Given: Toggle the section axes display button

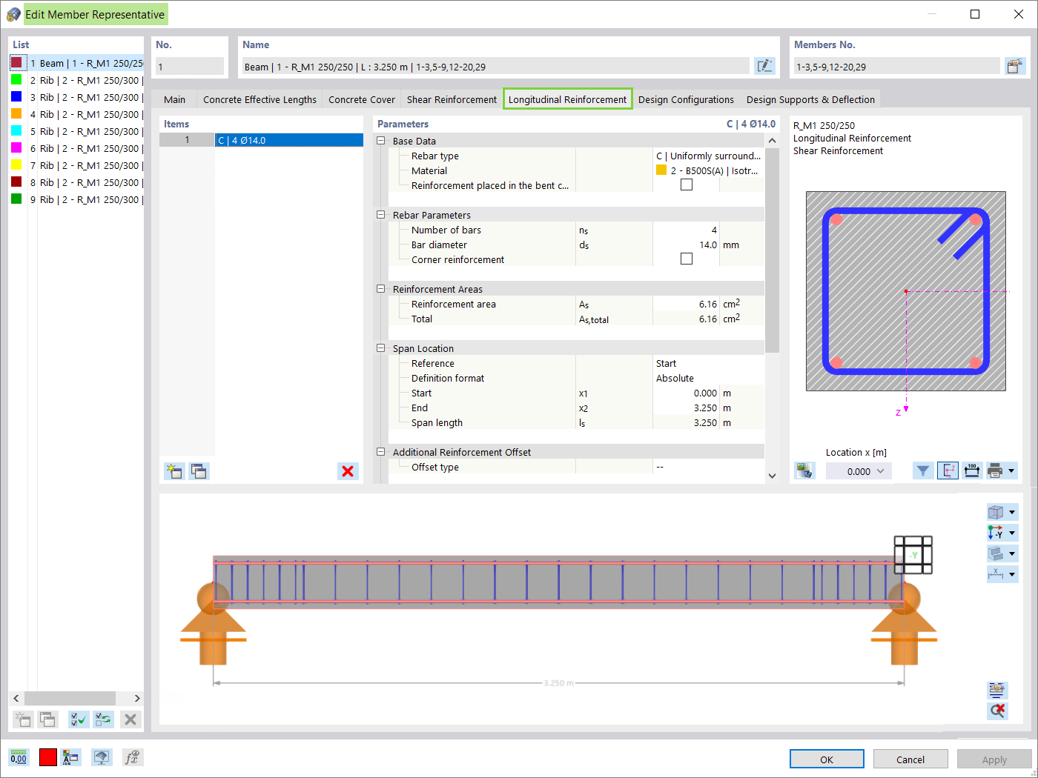Looking at the screenshot, I should (x=948, y=471).
